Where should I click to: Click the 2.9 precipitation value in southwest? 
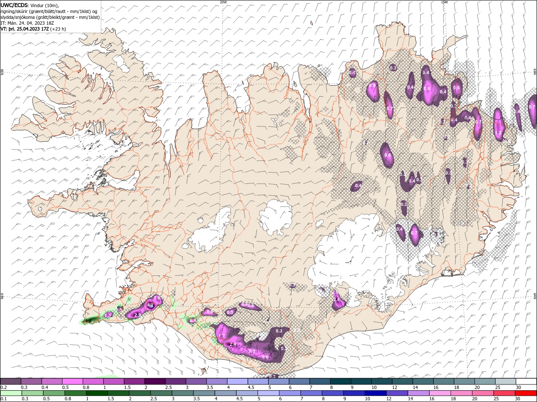point(138,315)
